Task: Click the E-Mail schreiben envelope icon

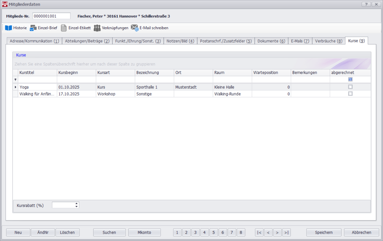Action: click(x=135, y=28)
